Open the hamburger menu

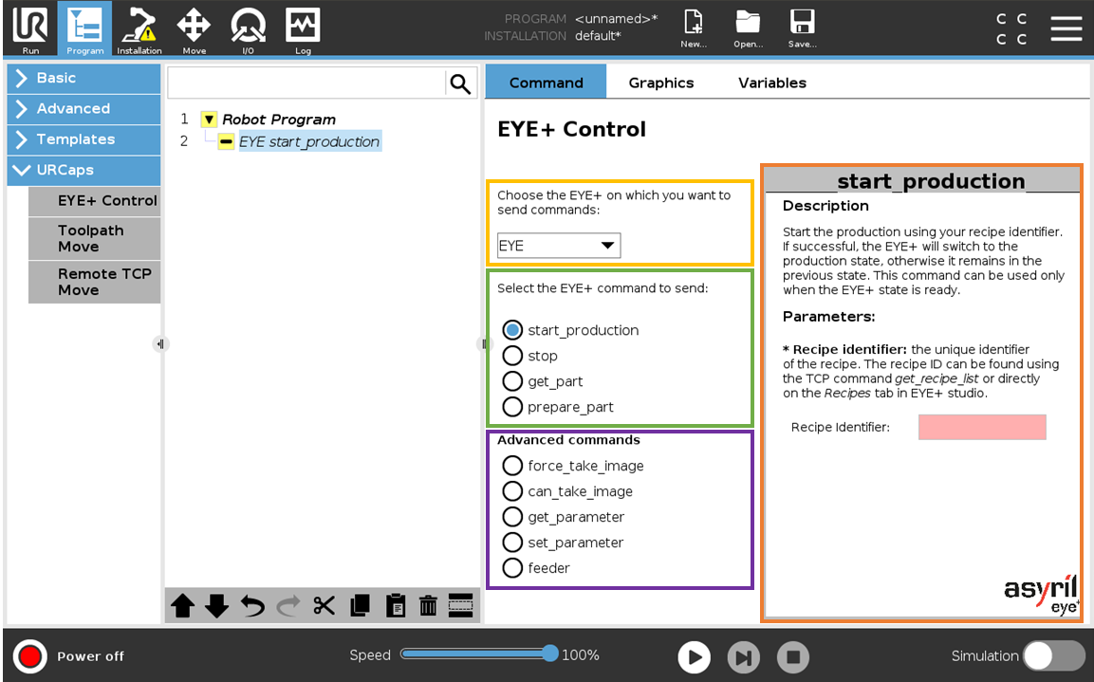pyautogui.click(x=1066, y=28)
